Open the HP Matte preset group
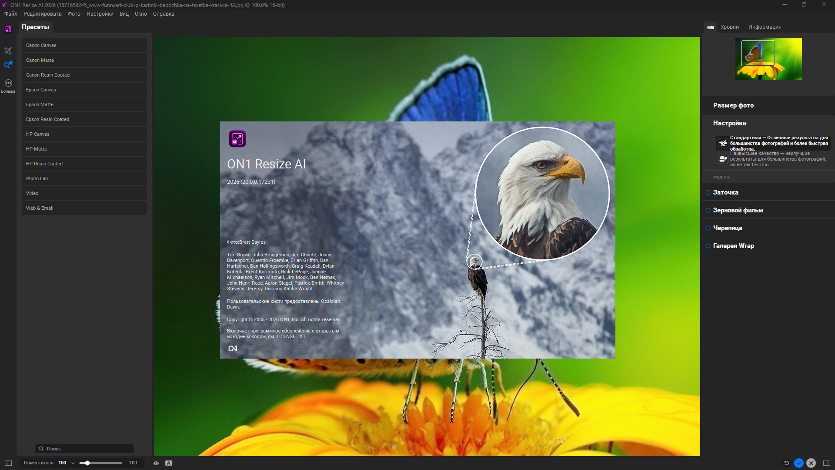835x470 pixels. click(84, 149)
